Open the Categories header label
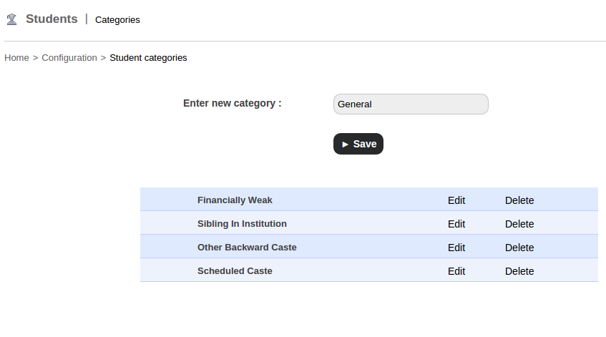The height and width of the screenshot is (337, 606). 117,20
